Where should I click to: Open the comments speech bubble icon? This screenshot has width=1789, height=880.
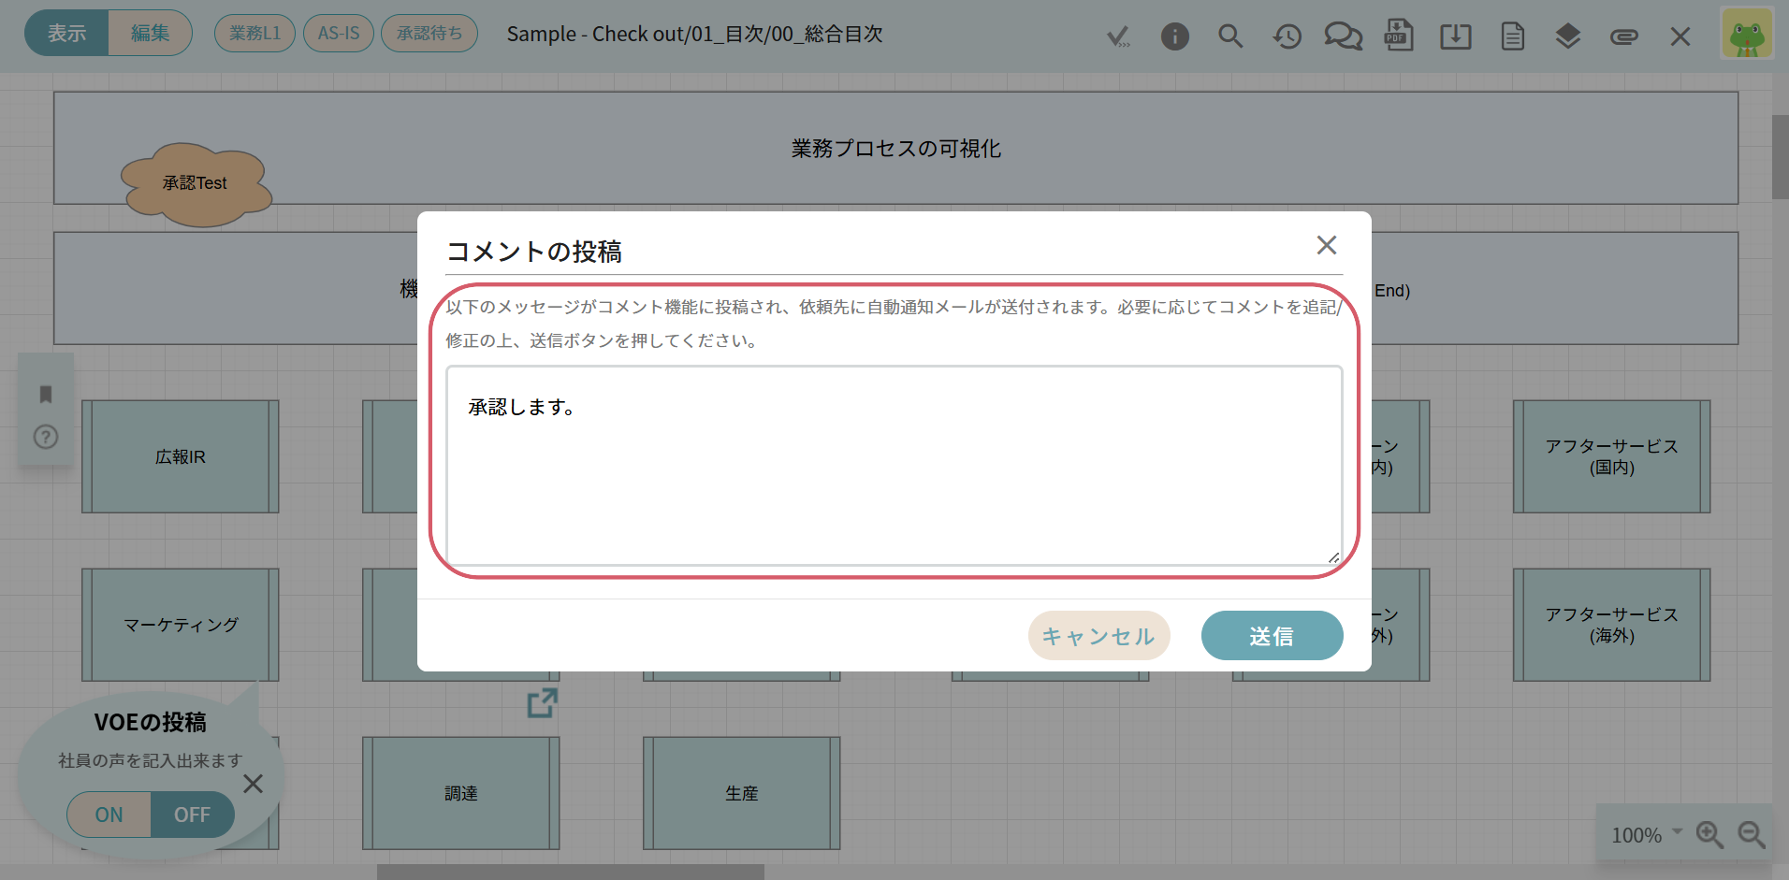tap(1343, 36)
